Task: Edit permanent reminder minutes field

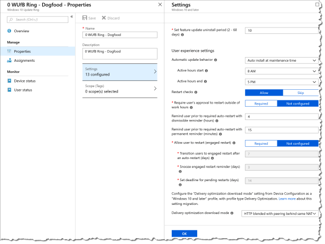Action: point(282,130)
